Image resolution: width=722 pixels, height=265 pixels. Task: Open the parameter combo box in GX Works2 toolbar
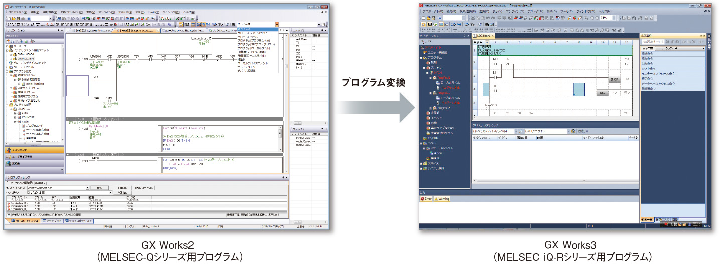[x=276, y=24]
